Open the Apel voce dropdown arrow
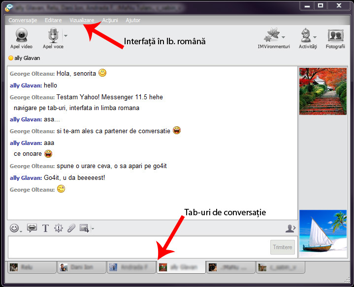 pyautogui.click(x=65, y=35)
